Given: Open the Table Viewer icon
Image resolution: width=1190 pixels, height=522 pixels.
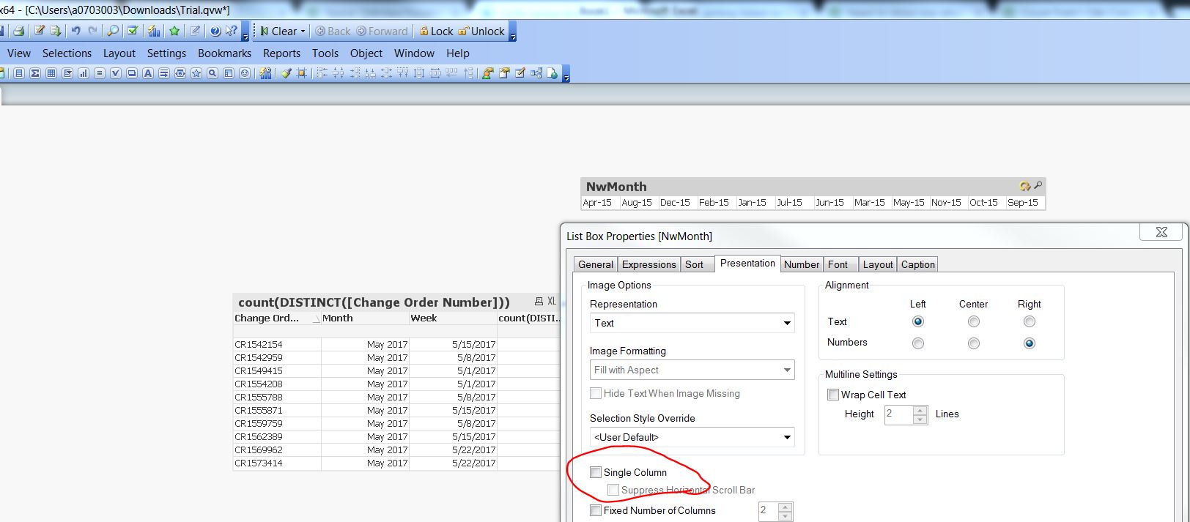Looking at the screenshot, I should (536, 73).
